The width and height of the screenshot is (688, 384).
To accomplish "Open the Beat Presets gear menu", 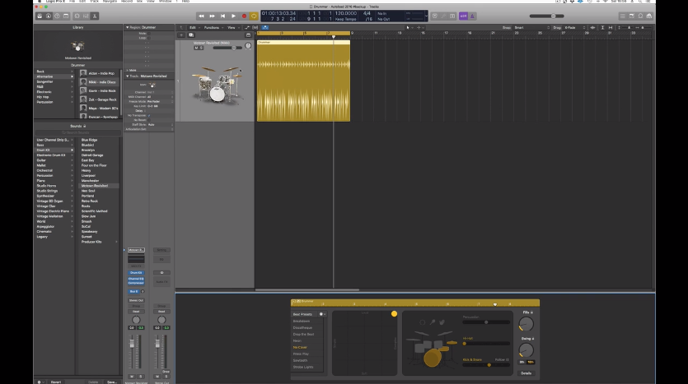I will 322,314.
